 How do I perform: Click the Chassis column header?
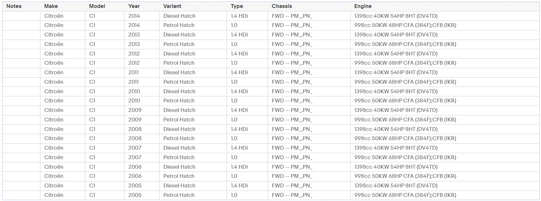tap(282, 6)
